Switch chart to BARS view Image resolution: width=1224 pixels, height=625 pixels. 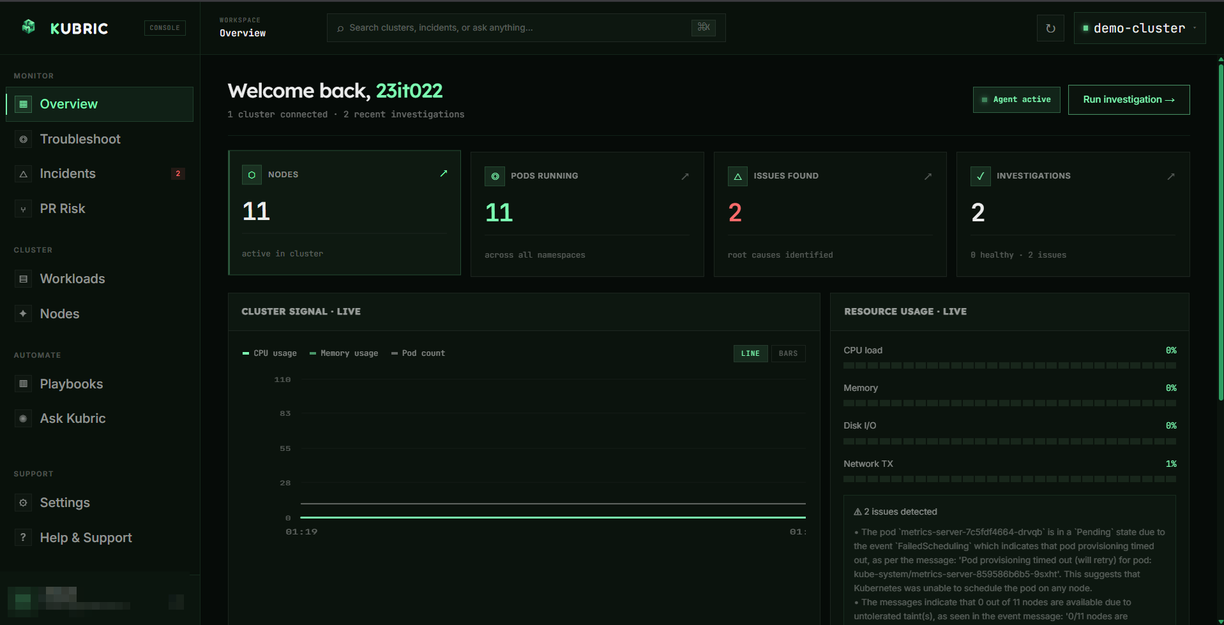788,353
